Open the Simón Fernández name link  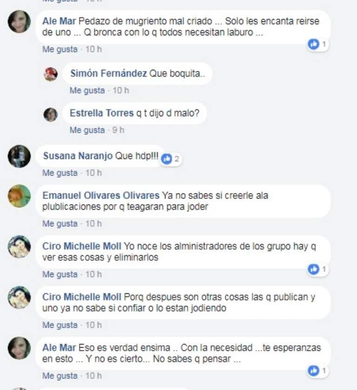(108, 73)
